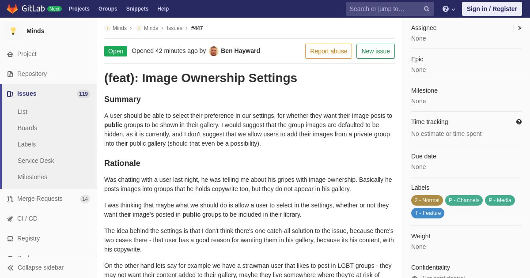
Task: Click the Issues sidebar icon
Action: click(10, 94)
